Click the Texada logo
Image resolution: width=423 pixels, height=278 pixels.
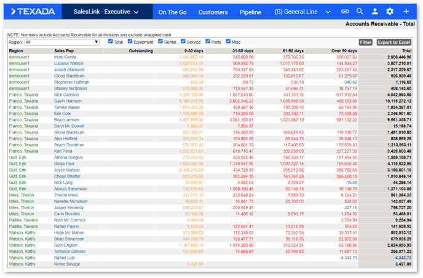click(33, 12)
